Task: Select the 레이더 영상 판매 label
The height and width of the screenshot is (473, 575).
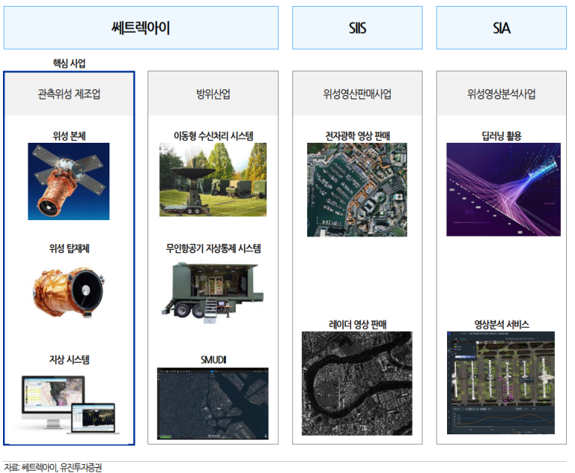Action: coord(357,324)
